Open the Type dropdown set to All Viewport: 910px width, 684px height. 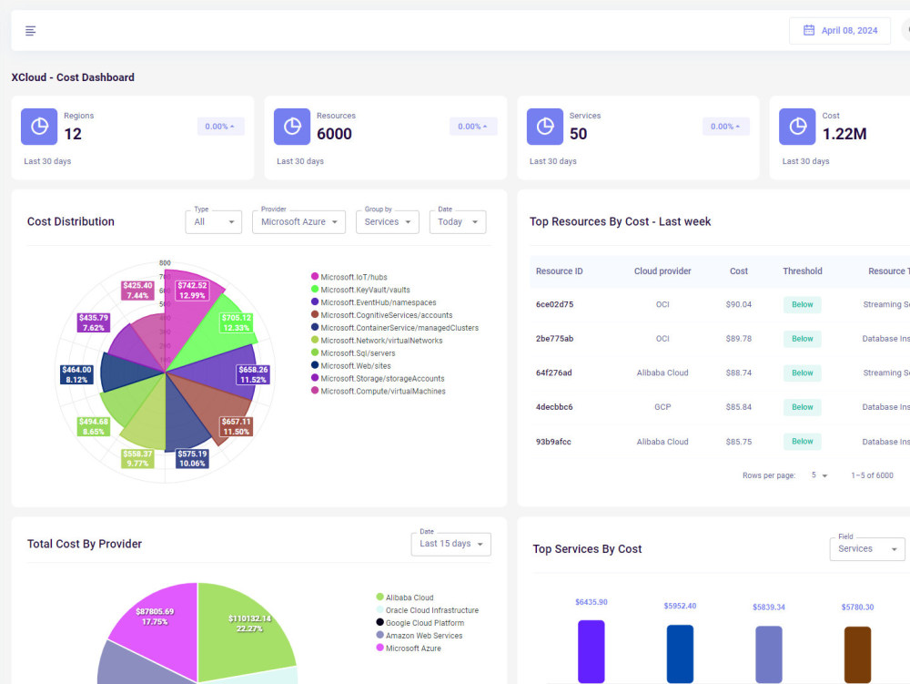point(214,222)
